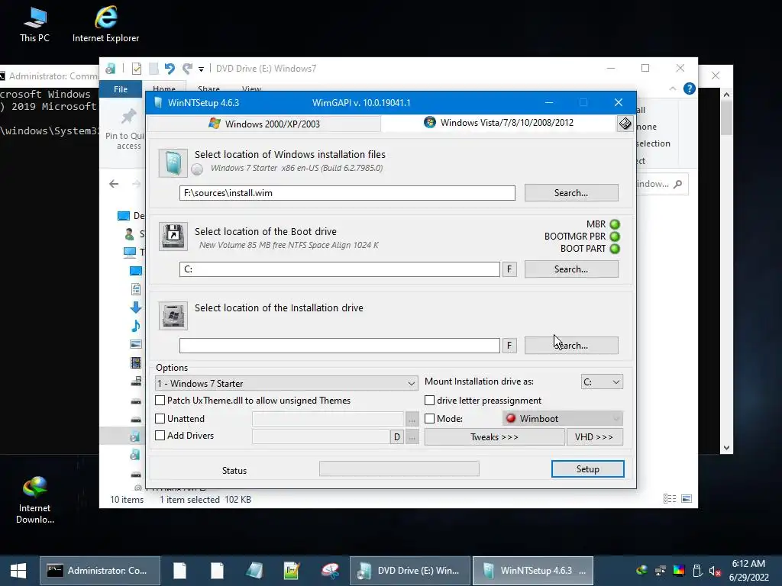Switch Explorer to large icons view
Image resolution: width=782 pixels, height=586 pixels.
pos(687,499)
